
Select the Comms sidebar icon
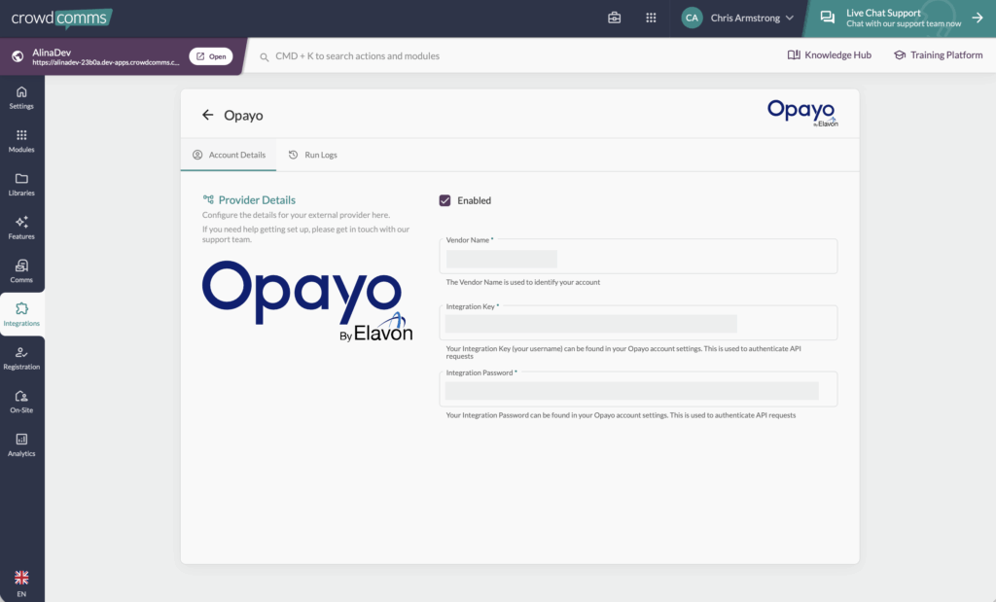(21, 270)
